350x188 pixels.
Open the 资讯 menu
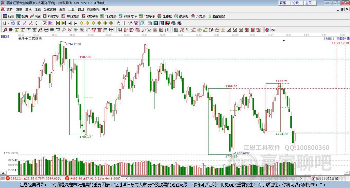(x=28, y=9)
